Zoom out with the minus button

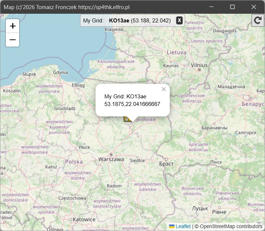click(13, 40)
